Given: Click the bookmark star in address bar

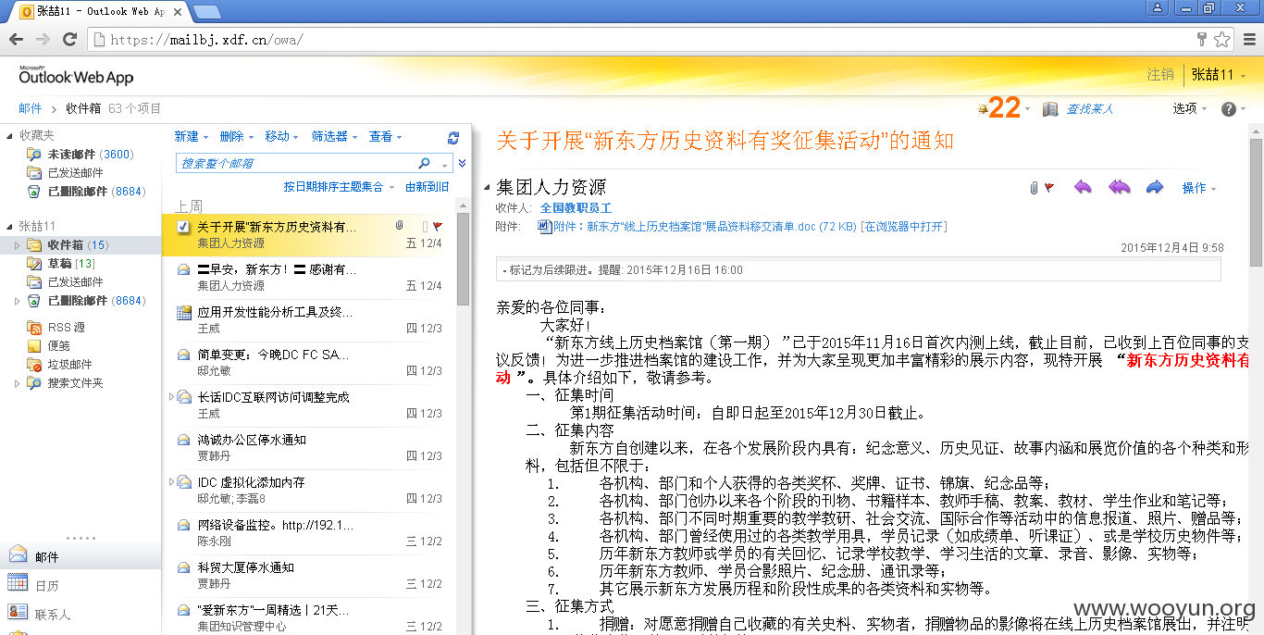Looking at the screenshot, I should coord(1221,40).
